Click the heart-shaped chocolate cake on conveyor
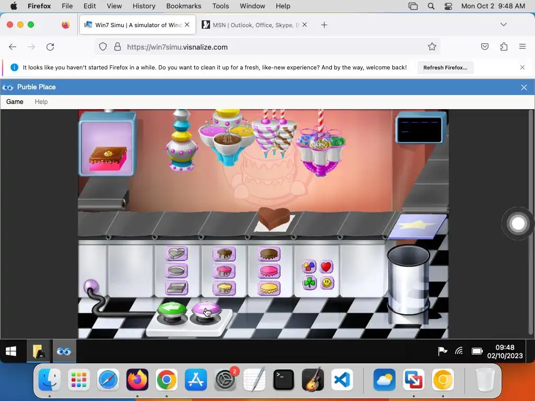The image size is (535, 401). (x=274, y=218)
